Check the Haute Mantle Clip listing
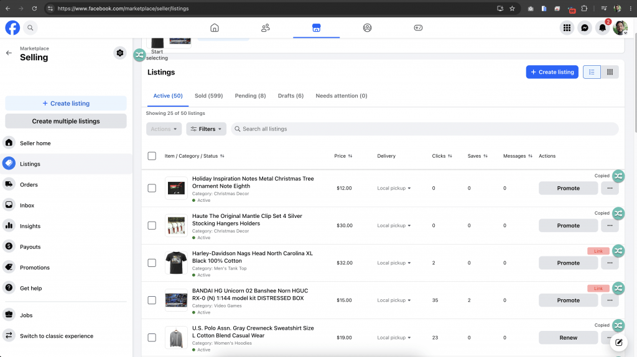The width and height of the screenshot is (637, 357). pos(152,225)
